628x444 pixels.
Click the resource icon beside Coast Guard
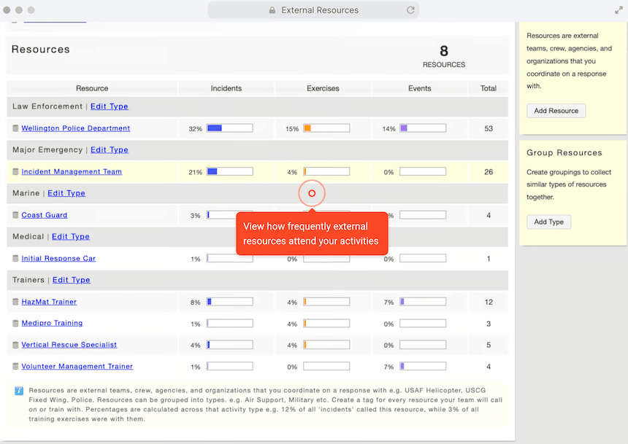click(x=15, y=215)
